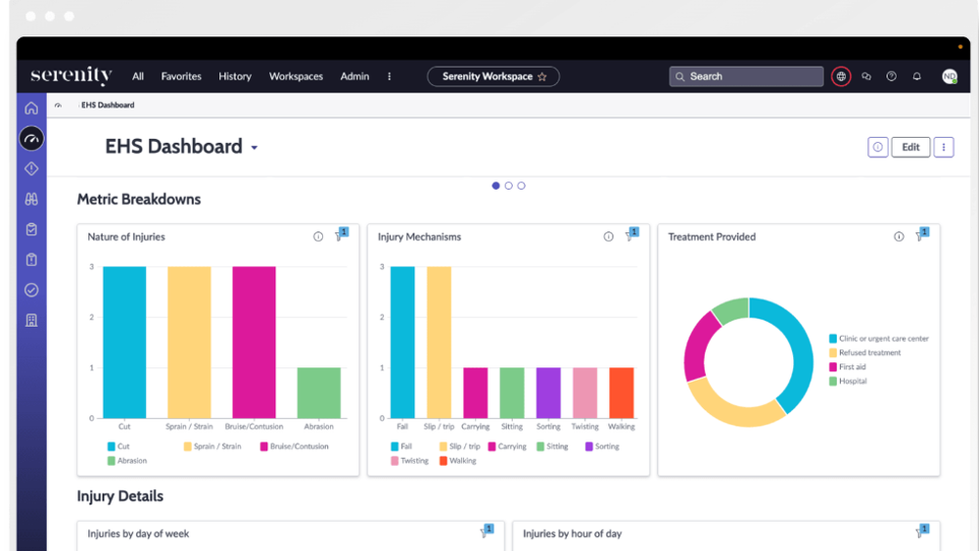Toggle Walking legend entry
Screen dimensions: 979x551
[457, 461]
